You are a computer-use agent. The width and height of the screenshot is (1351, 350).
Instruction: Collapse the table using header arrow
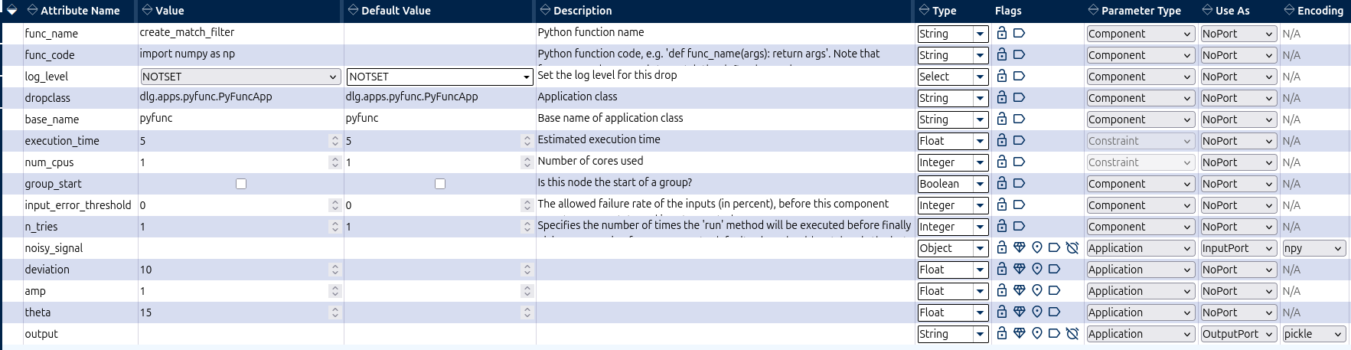[x=11, y=11]
